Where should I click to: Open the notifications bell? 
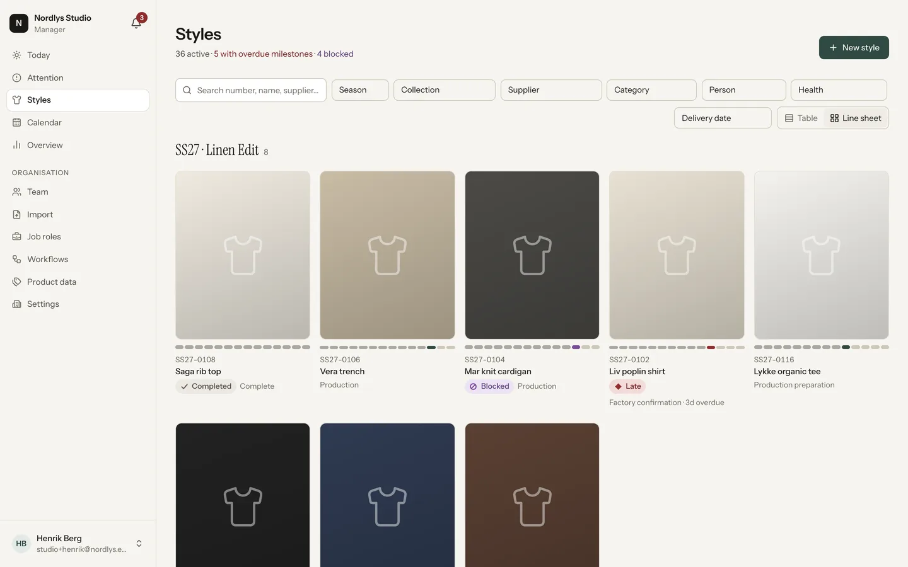[x=136, y=23]
